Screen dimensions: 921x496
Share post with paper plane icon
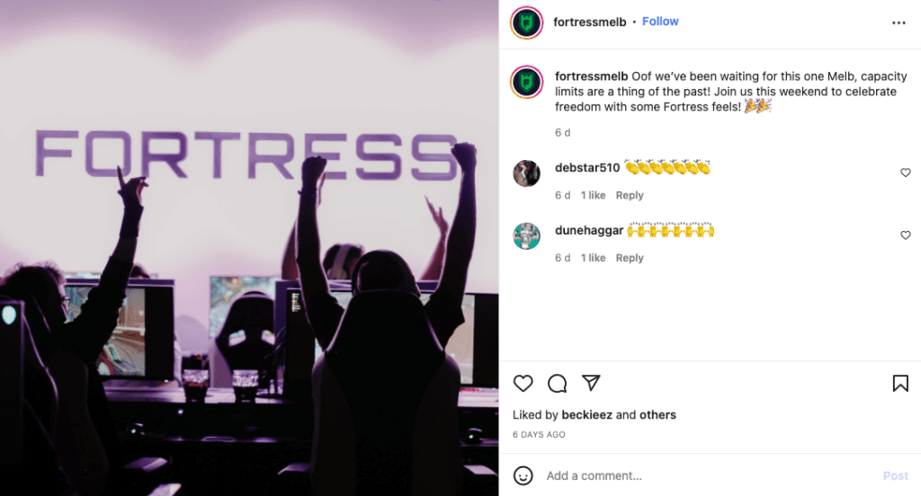pyautogui.click(x=591, y=383)
